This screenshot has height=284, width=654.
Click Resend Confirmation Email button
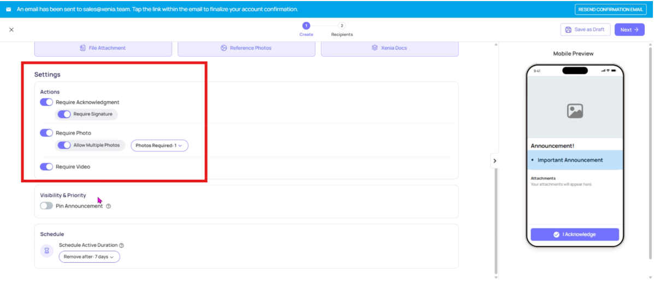[610, 9]
